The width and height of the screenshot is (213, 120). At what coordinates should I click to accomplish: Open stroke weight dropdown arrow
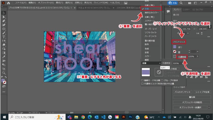coord(198,51)
